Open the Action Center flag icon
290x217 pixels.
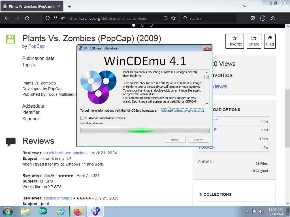point(255,211)
